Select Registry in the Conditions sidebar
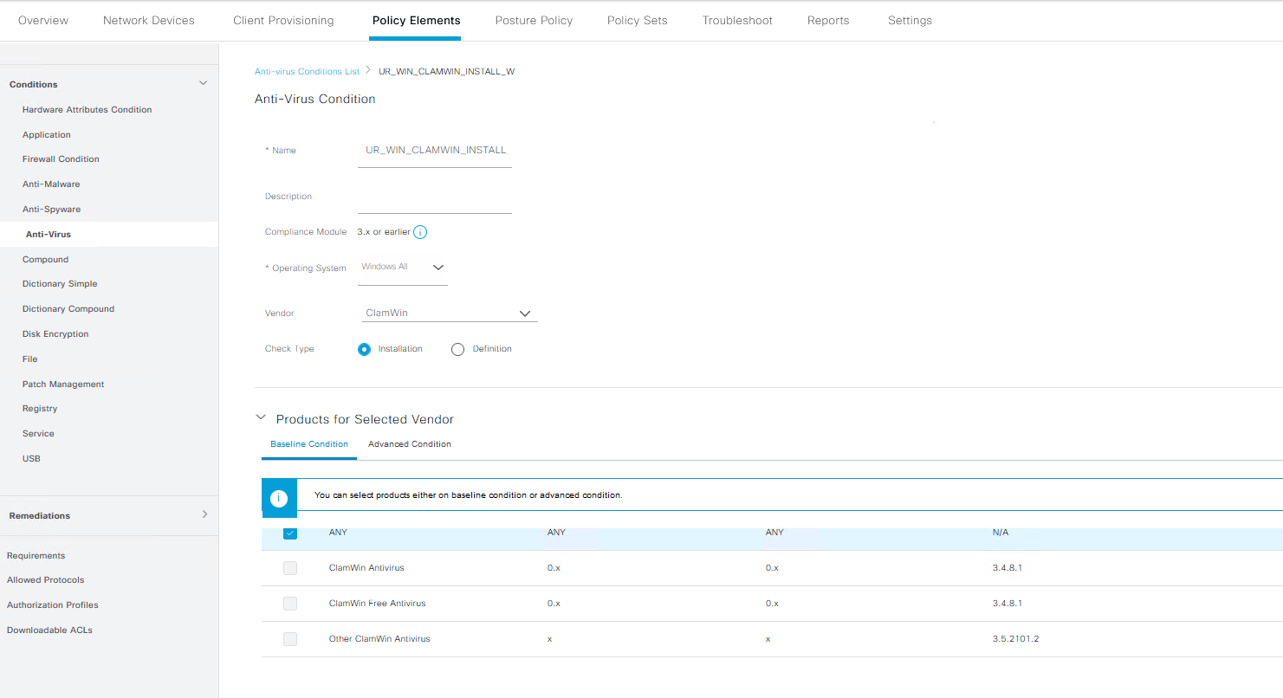This screenshot has width=1283, height=698. [40, 408]
